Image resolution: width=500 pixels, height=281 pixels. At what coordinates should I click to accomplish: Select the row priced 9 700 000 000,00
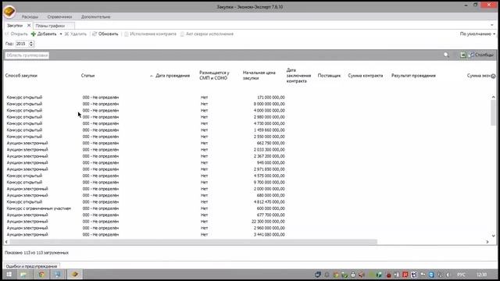[x=248, y=182]
